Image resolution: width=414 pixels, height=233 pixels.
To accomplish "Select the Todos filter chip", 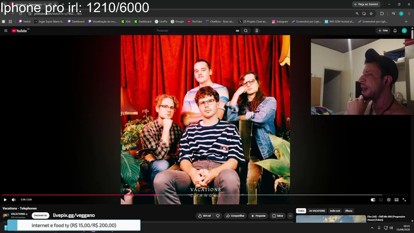I will [x=301, y=211].
